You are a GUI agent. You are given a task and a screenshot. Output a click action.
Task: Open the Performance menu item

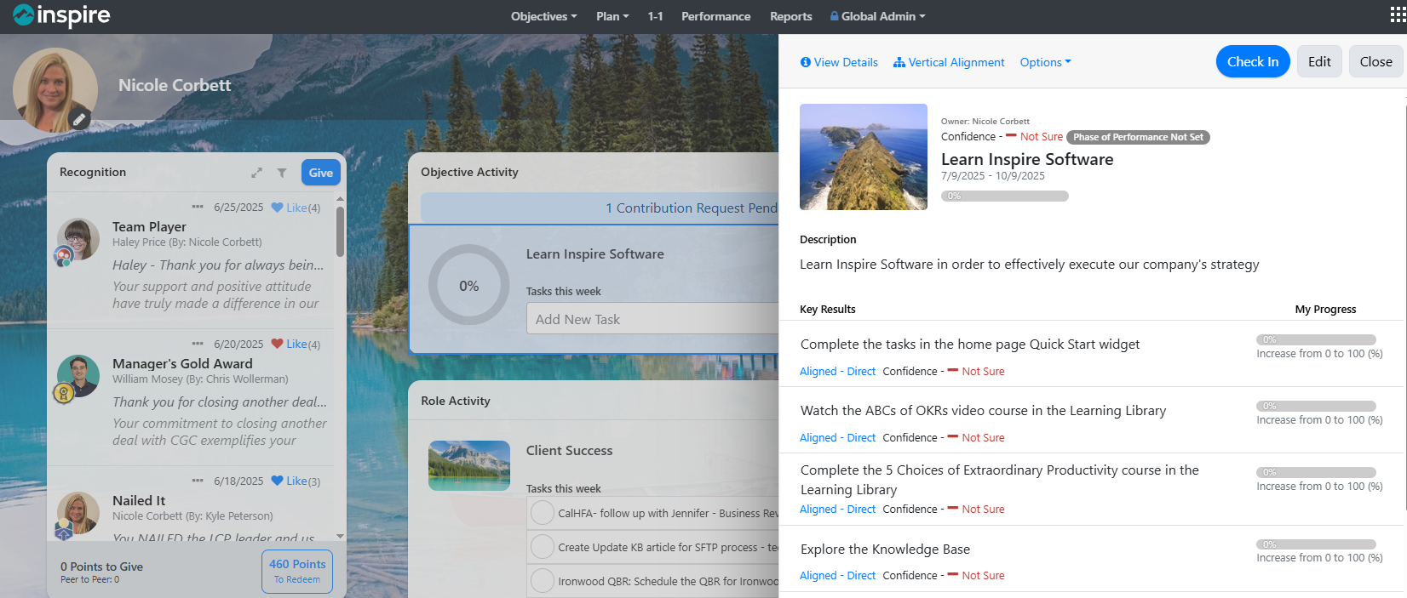pyautogui.click(x=715, y=16)
